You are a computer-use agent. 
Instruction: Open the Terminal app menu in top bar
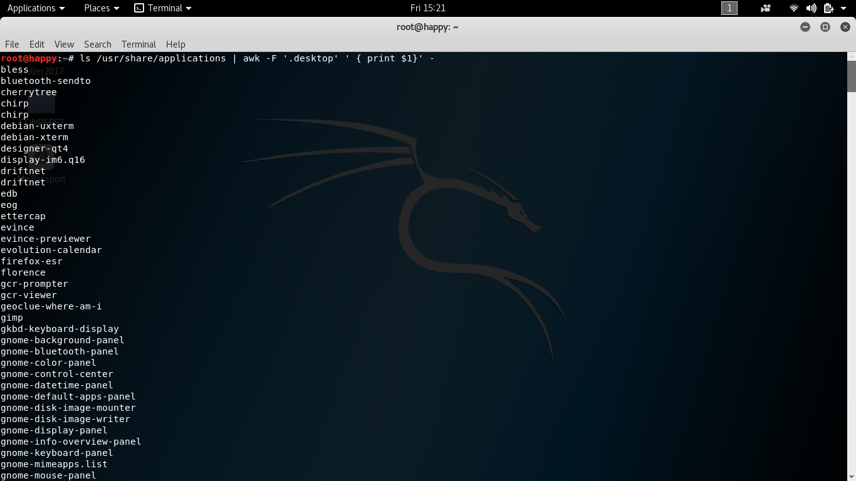(163, 8)
